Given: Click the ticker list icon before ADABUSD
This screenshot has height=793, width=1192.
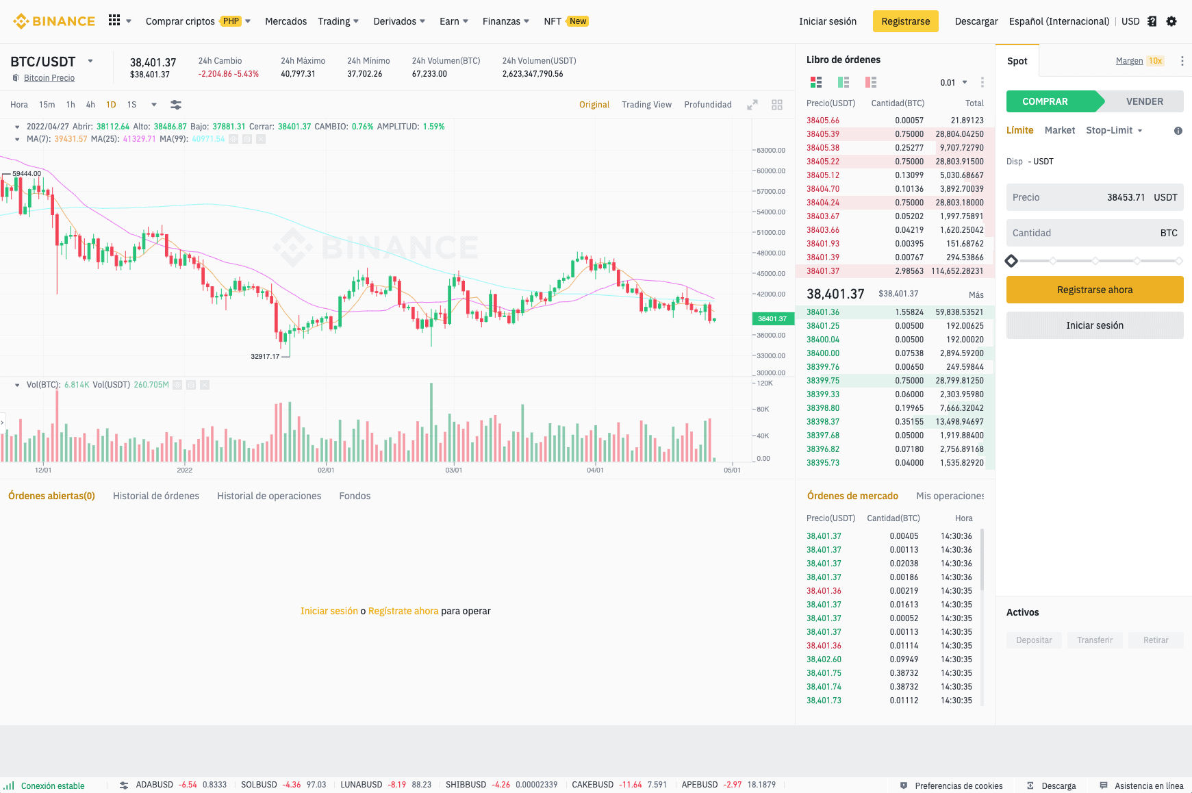Looking at the screenshot, I should pos(124,785).
